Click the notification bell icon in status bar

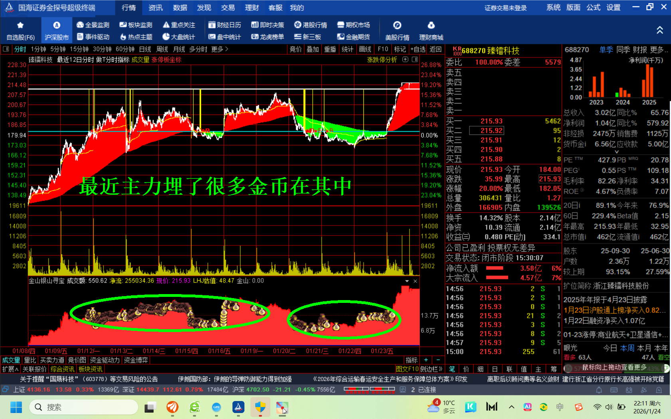click(599, 390)
